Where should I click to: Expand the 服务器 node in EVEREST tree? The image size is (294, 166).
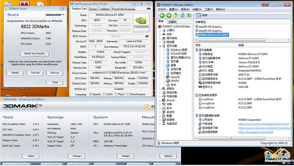tap(160, 42)
